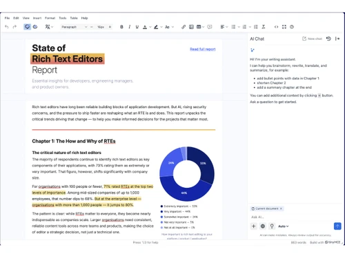The height and width of the screenshot is (258, 345).
Task: Open the Edit menu
Action: tap(16, 18)
